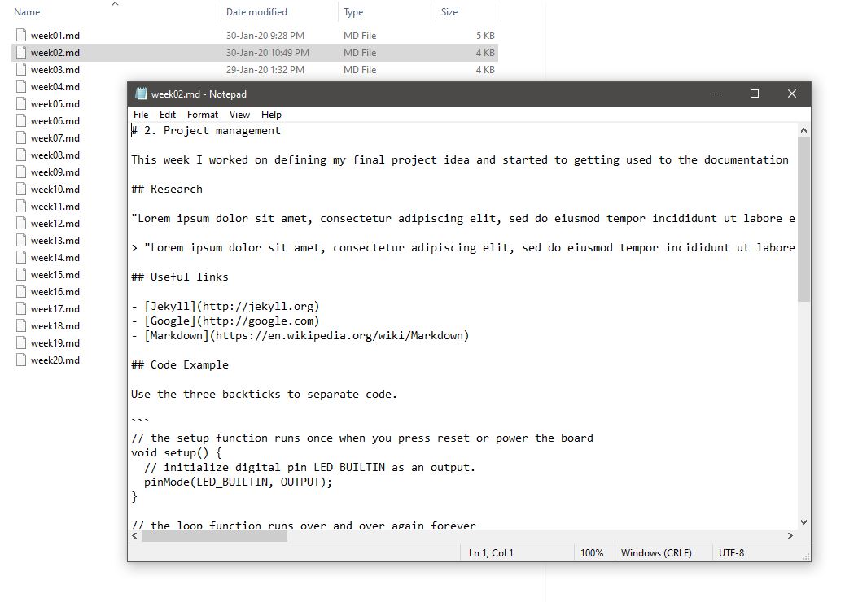Viewport: 845px width, 602px height.
Task: Select week07.md file icon
Action: click(x=21, y=137)
